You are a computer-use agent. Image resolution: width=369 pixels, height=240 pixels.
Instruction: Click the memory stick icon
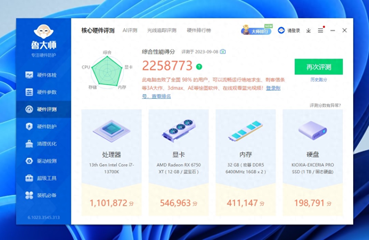pos(246,131)
